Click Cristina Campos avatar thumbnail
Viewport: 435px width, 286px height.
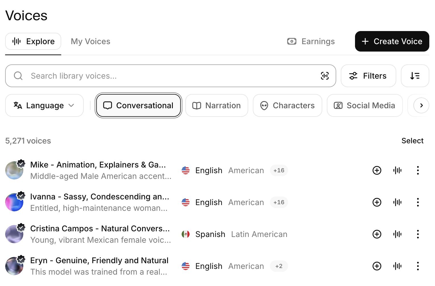coord(14,234)
